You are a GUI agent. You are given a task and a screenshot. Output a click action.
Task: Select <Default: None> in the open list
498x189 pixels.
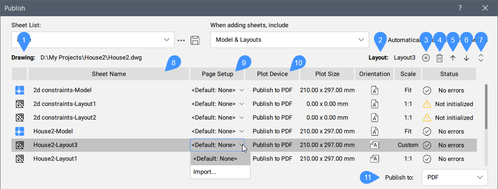(215, 159)
